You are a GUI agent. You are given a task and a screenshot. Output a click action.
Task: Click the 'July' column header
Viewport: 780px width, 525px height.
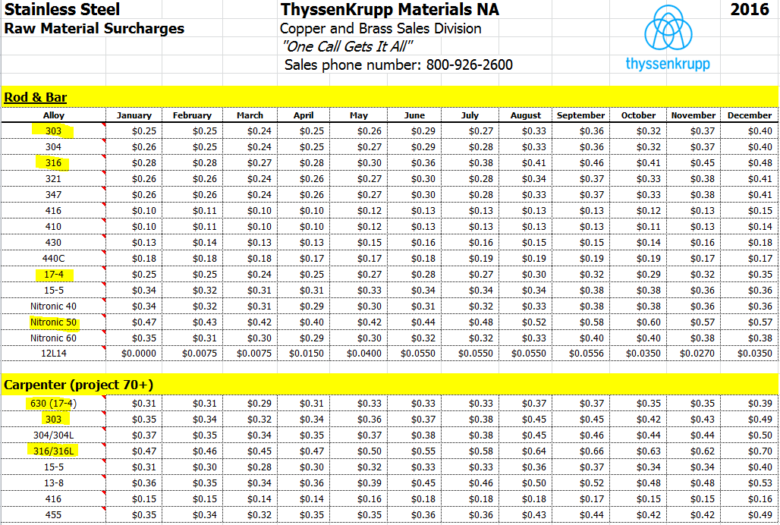pyautogui.click(x=470, y=115)
